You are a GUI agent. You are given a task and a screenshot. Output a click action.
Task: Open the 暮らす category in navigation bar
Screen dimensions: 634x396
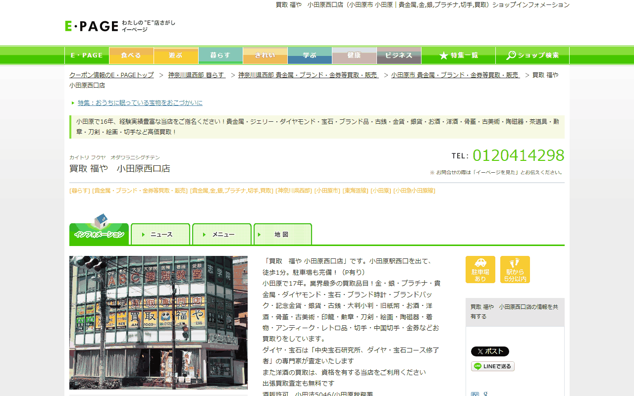click(220, 55)
